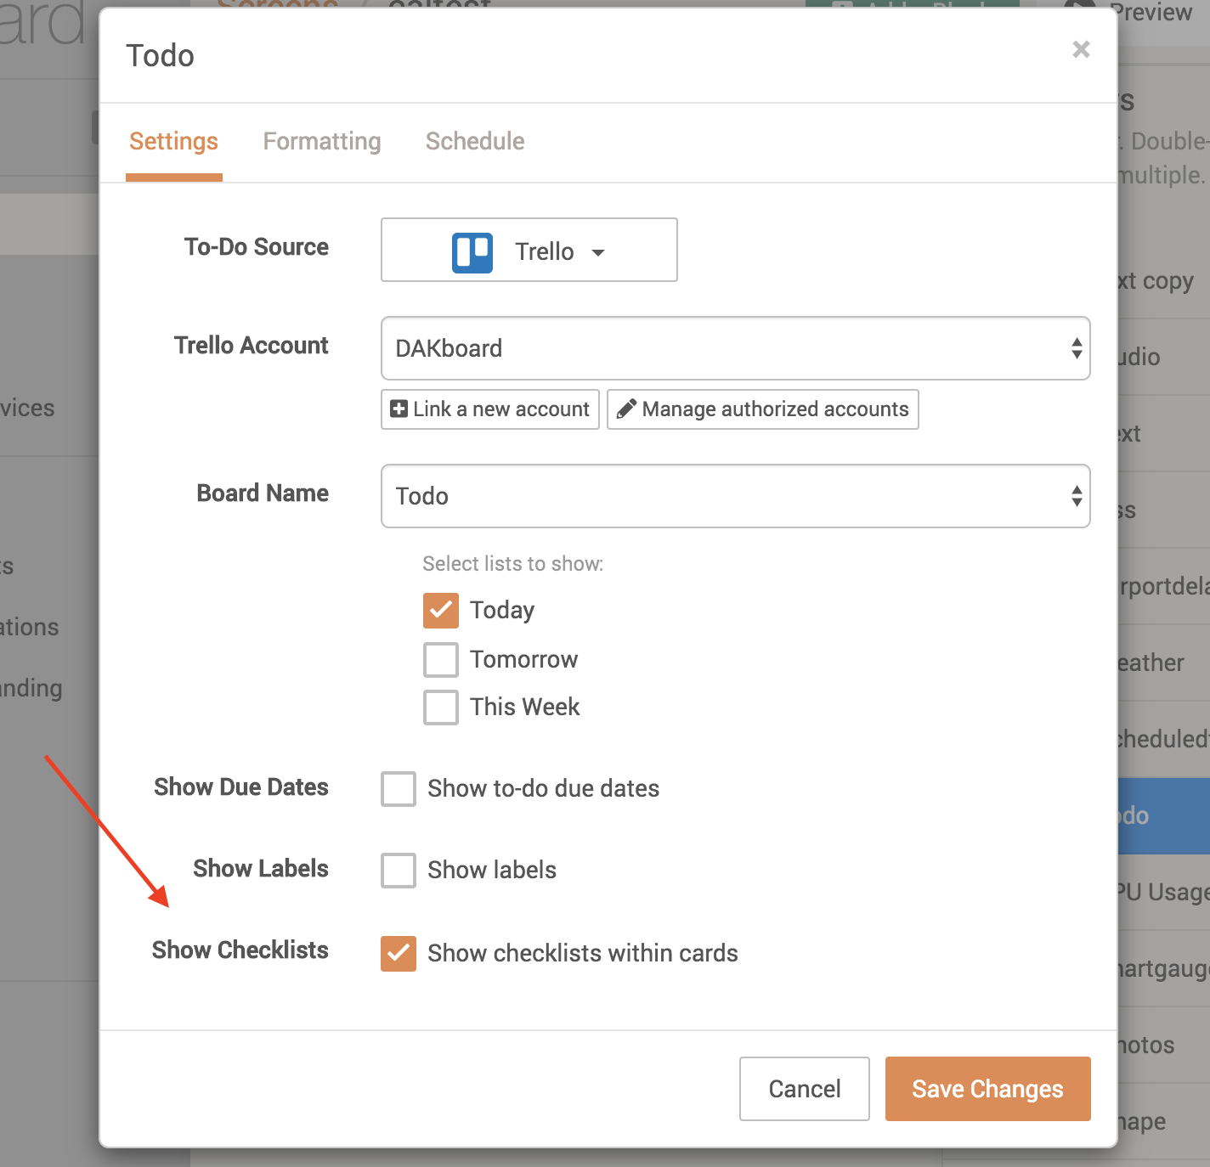
Task: Select the highlighted Todo block in the sidebar
Action: (x=1164, y=815)
